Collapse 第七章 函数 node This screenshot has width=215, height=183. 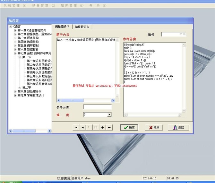tap(15, 53)
